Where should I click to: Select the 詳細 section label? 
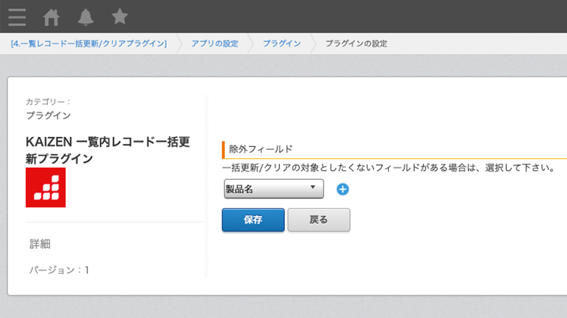tap(40, 244)
